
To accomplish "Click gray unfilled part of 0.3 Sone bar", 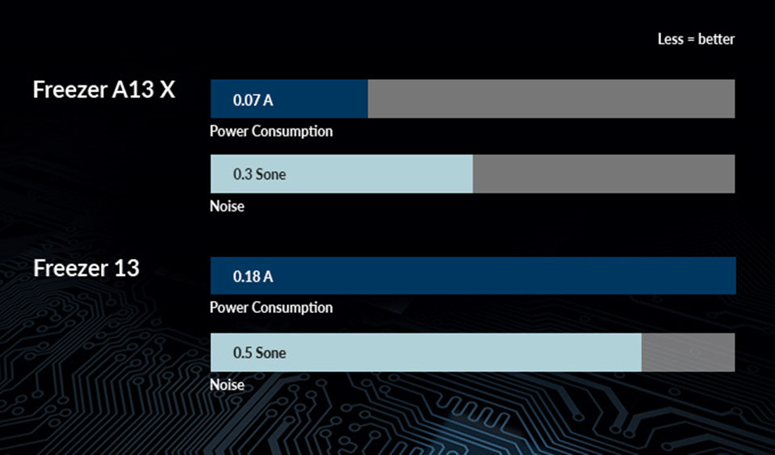I will click(604, 174).
